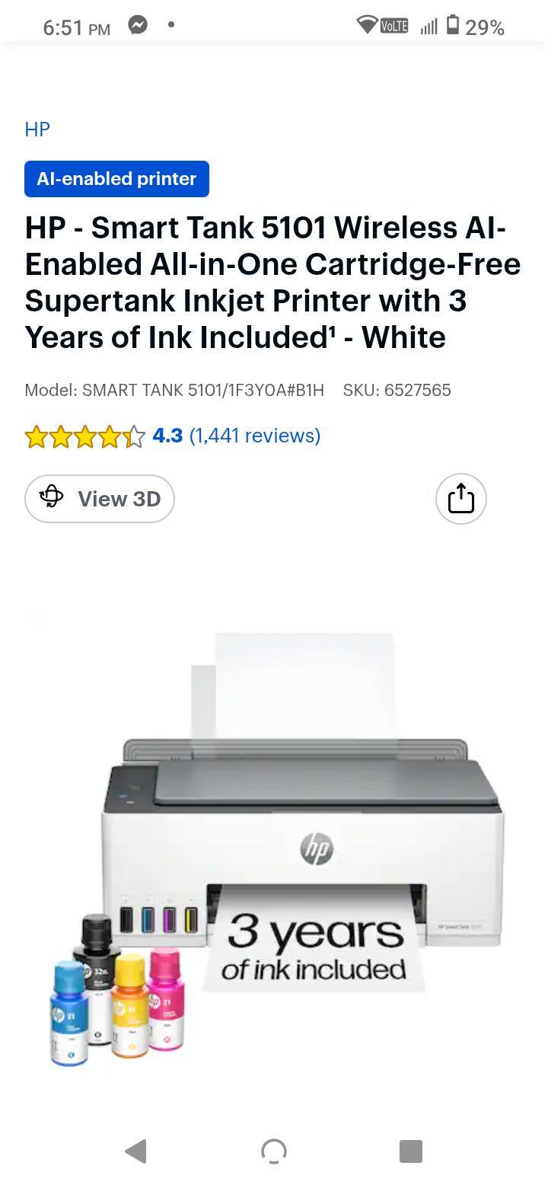Tap the model number text

click(x=174, y=390)
